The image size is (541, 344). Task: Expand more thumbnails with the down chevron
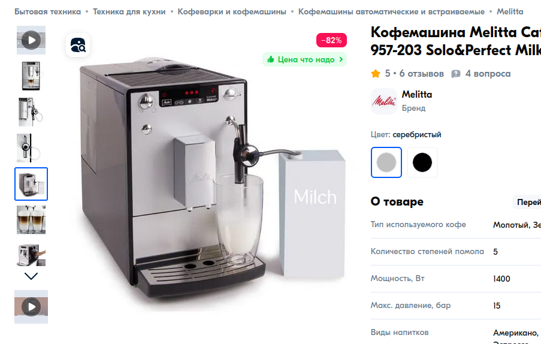[x=31, y=276]
